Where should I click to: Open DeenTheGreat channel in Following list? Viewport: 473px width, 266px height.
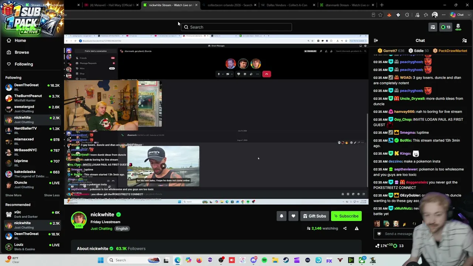point(33,87)
